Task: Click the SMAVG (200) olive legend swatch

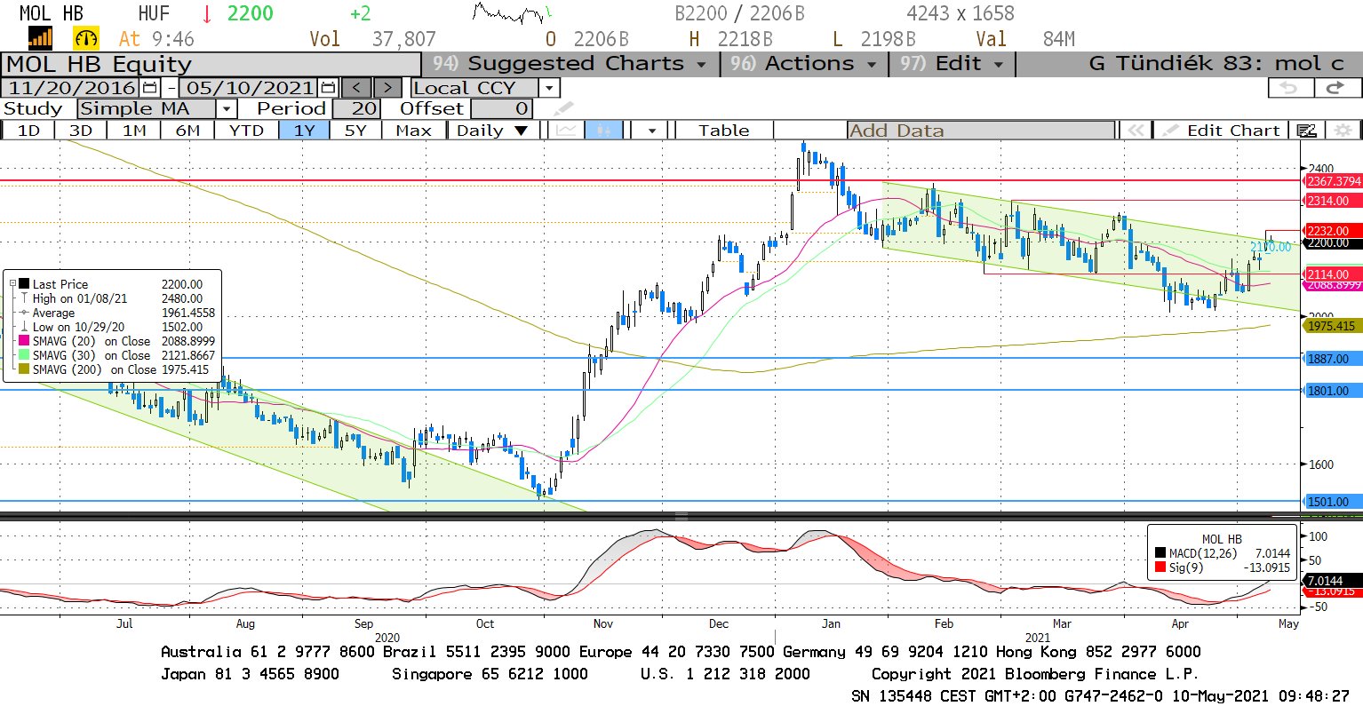Action: tap(24, 369)
